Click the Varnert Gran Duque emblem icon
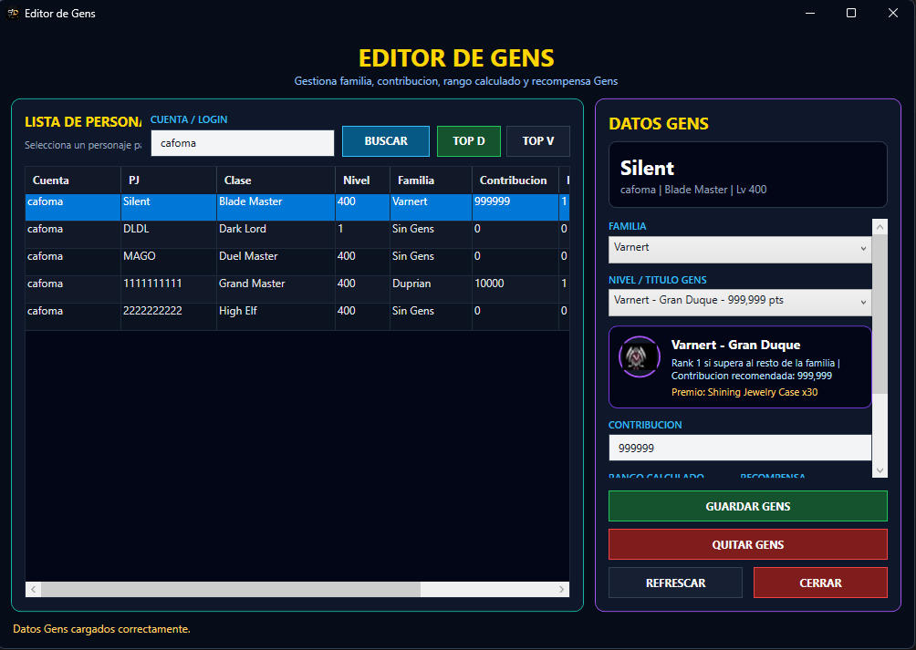Image resolution: width=916 pixels, height=650 pixels. point(639,356)
